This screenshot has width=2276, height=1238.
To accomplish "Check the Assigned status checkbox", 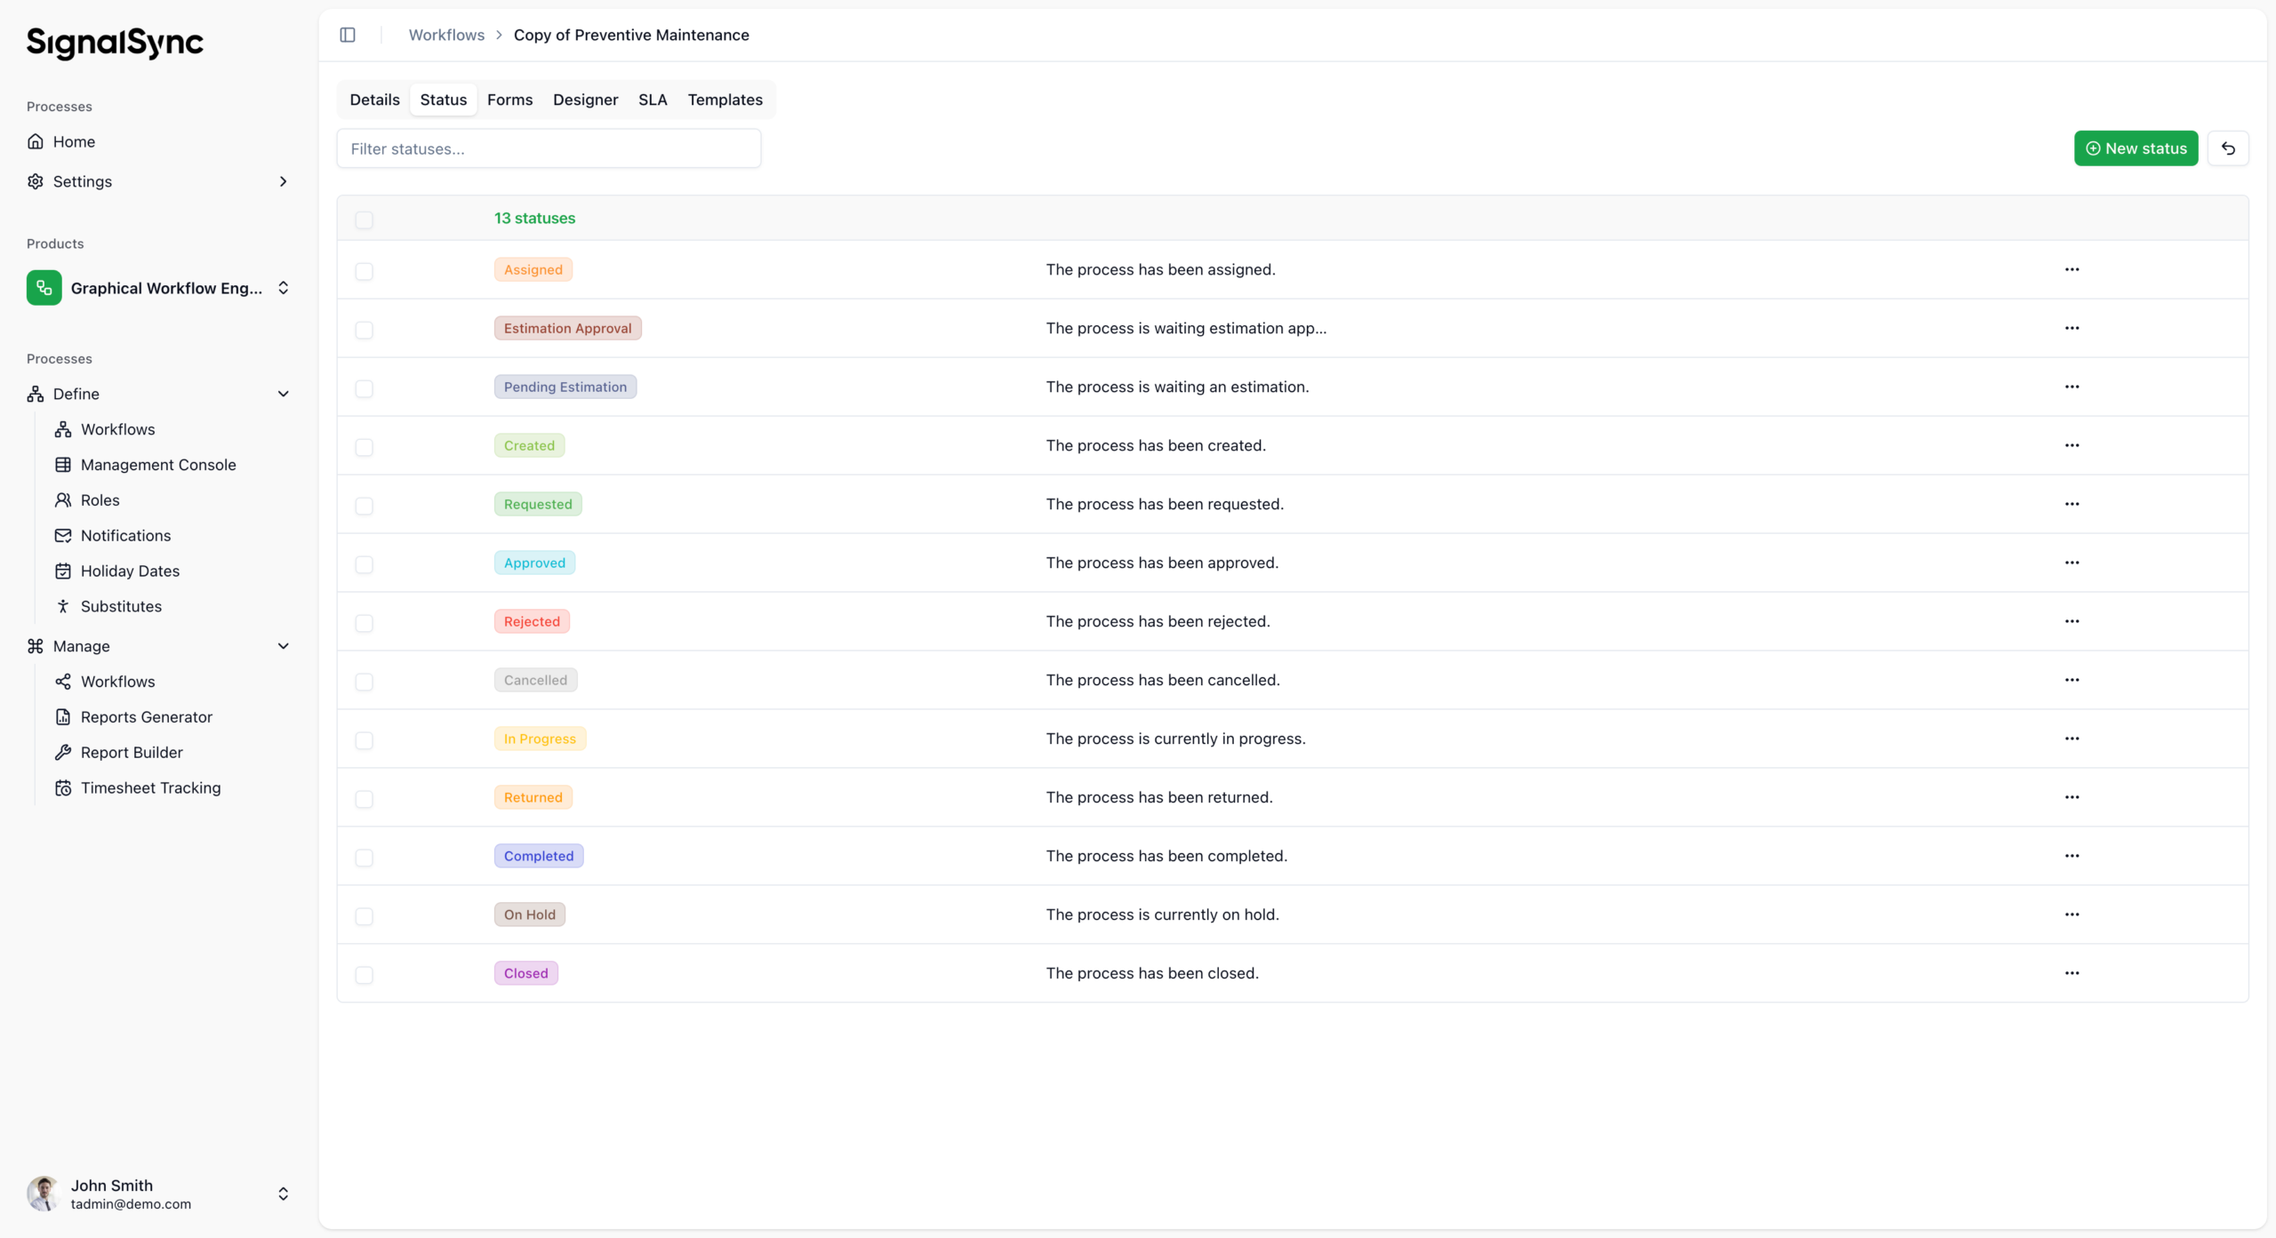I will tap(365, 271).
